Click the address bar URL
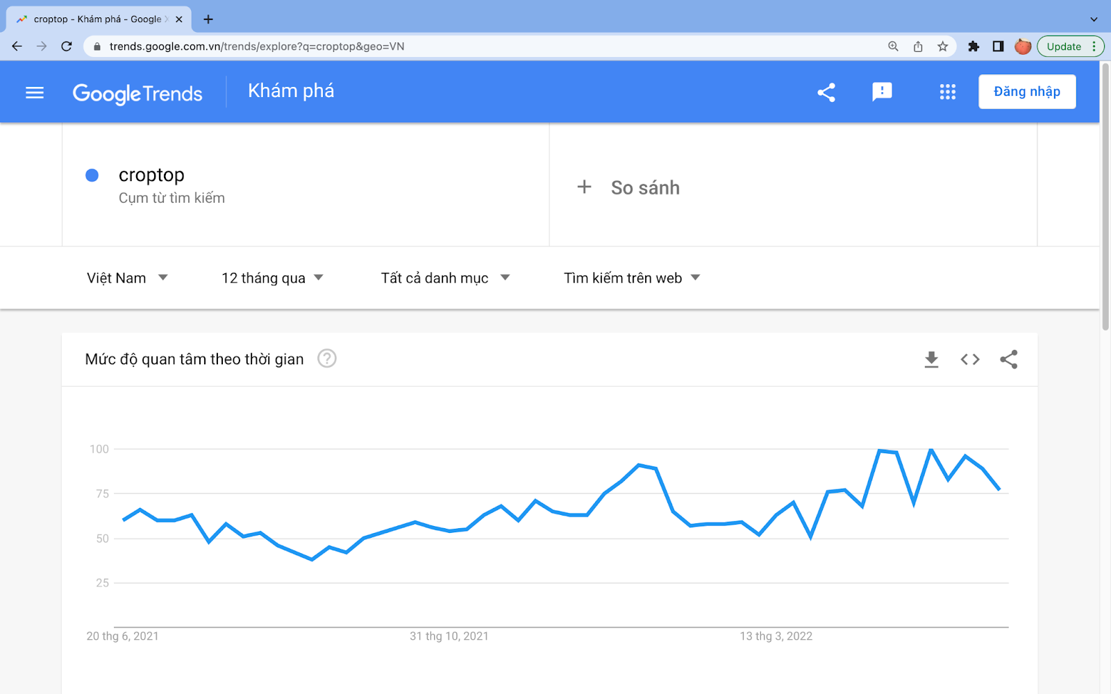Viewport: 1111px width, 694px height. tap(257, 46)
